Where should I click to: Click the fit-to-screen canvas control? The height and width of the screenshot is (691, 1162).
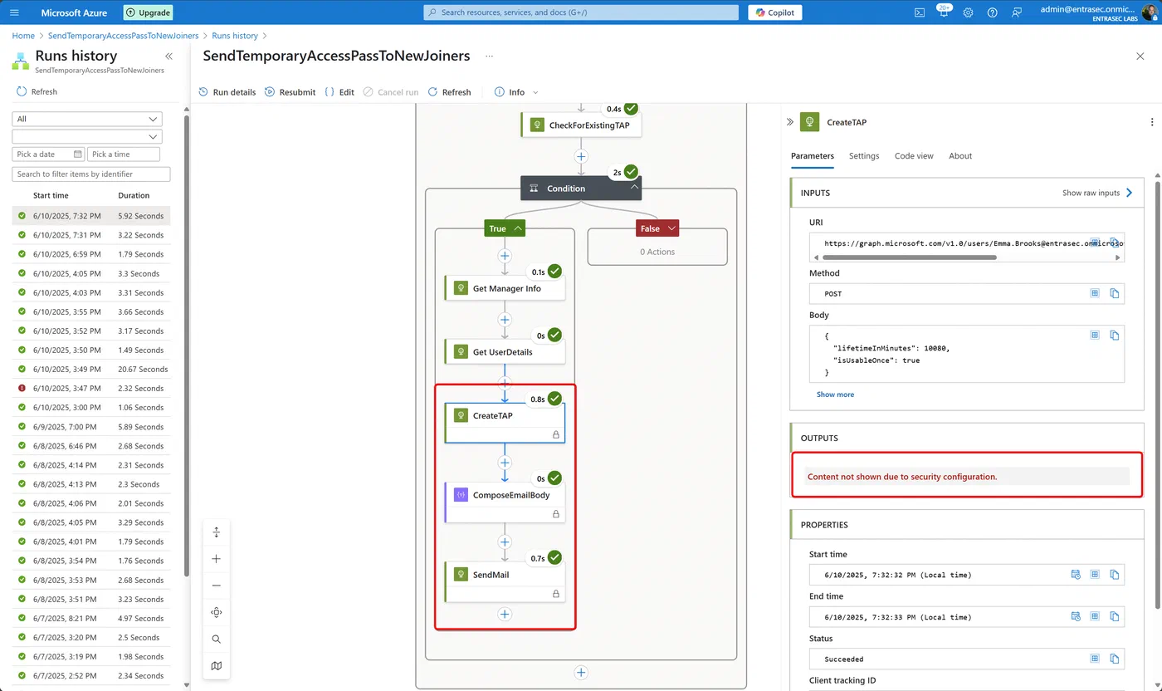217,532
